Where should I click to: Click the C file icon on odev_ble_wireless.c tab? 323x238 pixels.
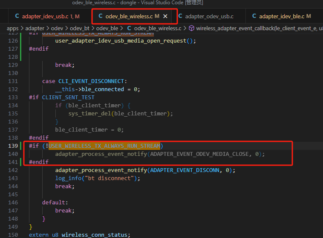coord(101,16)
